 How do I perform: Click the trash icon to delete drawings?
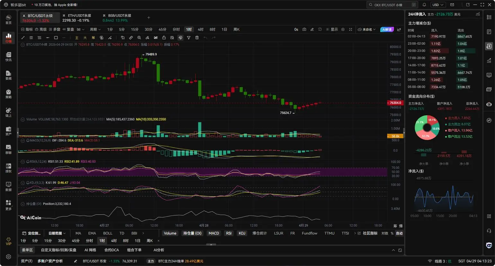coord(197,38)
